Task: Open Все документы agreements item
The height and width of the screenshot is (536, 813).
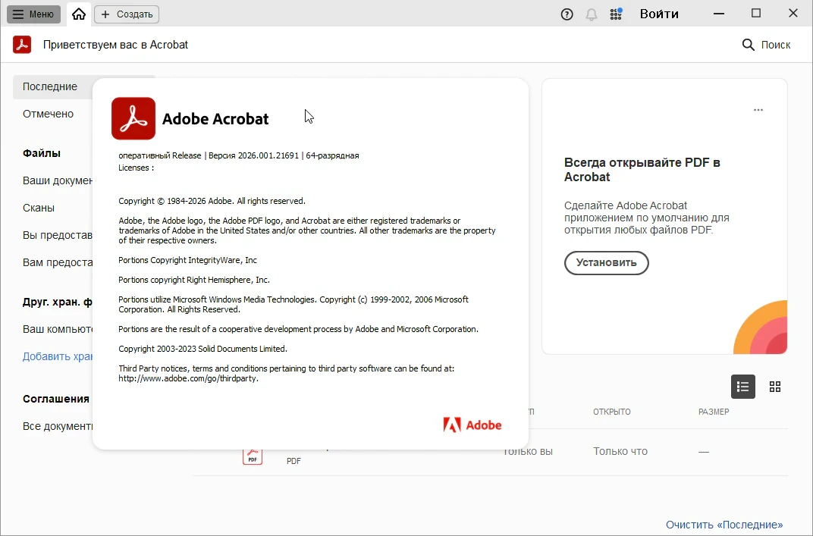Action: click(x=58, y=426)
